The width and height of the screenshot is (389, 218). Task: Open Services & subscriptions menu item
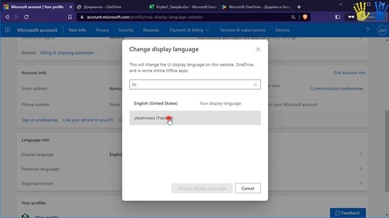(x=243, y=30)
